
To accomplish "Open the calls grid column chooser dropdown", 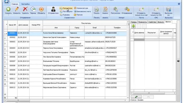I will [133, 32].
